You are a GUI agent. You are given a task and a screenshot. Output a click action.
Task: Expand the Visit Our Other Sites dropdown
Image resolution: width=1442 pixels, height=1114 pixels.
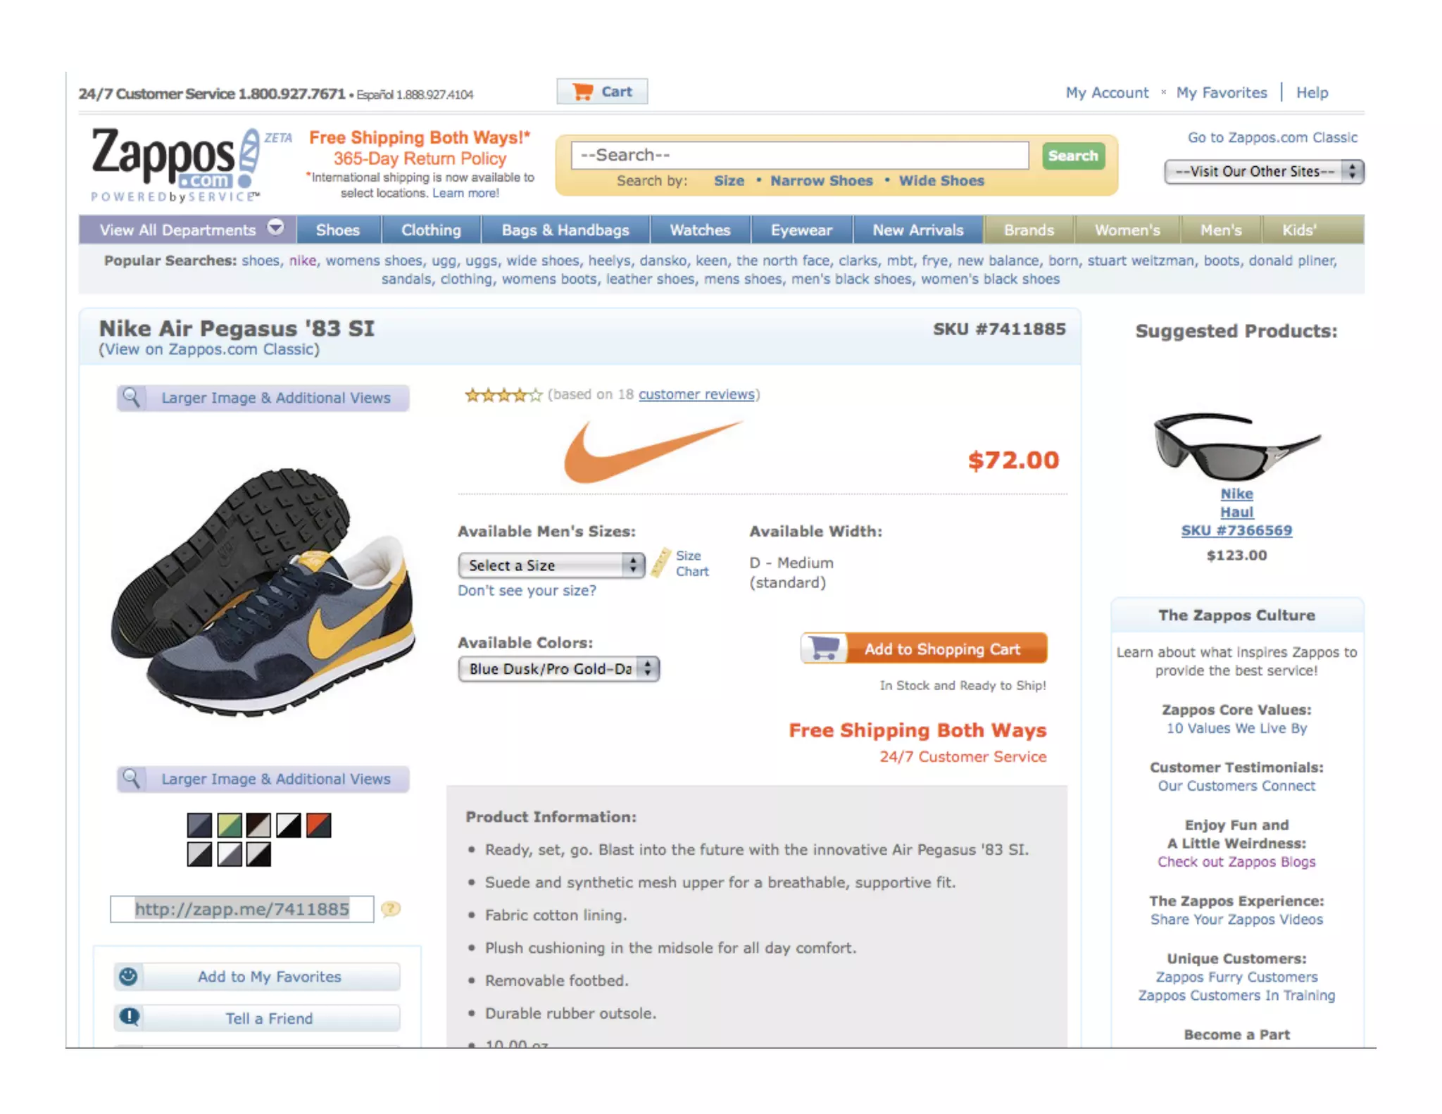tap(1264, 171)
